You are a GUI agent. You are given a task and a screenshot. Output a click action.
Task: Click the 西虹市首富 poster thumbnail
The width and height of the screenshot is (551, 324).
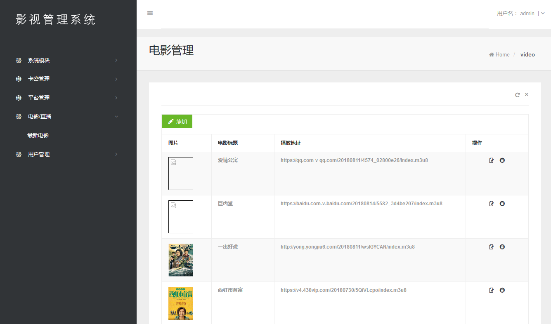180,303
